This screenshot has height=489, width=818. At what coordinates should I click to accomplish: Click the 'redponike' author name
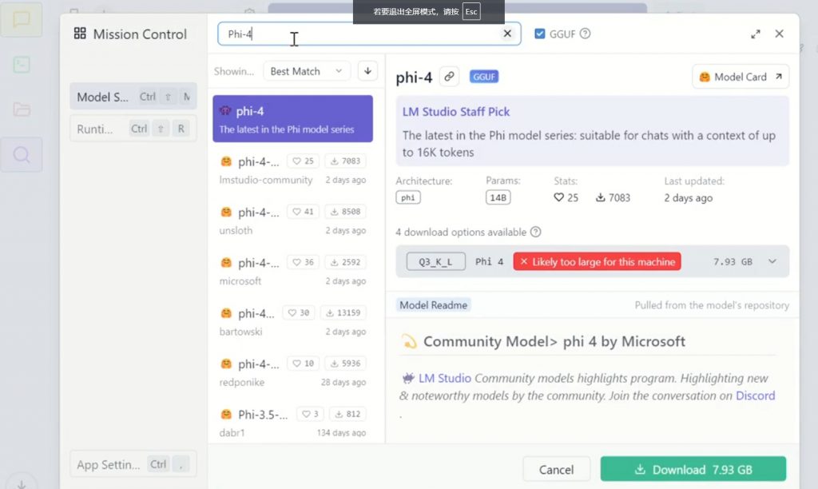(x=241, y=383)
